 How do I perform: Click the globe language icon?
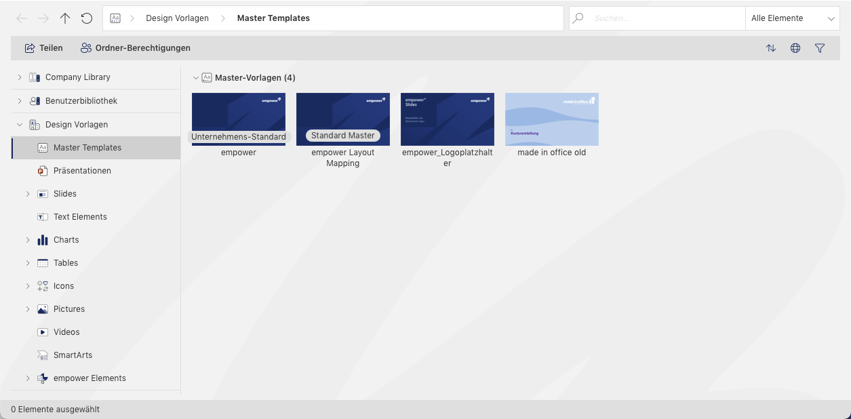tap(795, 48)
